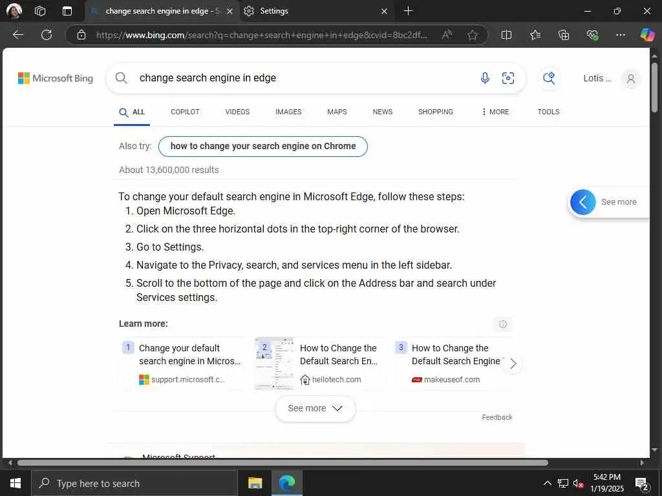Click suggested query about Chrome search engine
662x496 pixels.
coord(263,147)
